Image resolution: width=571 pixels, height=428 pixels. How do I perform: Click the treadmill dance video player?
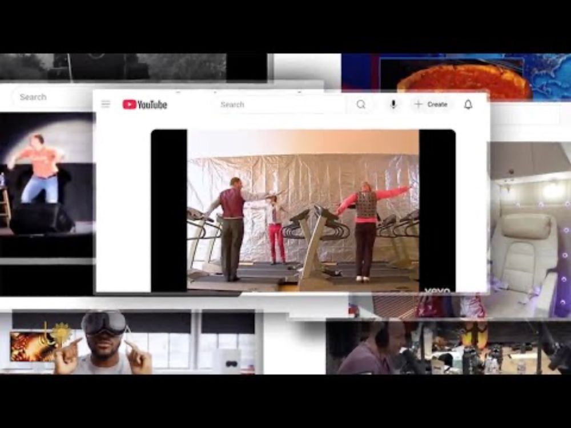(x=303, y=211)
